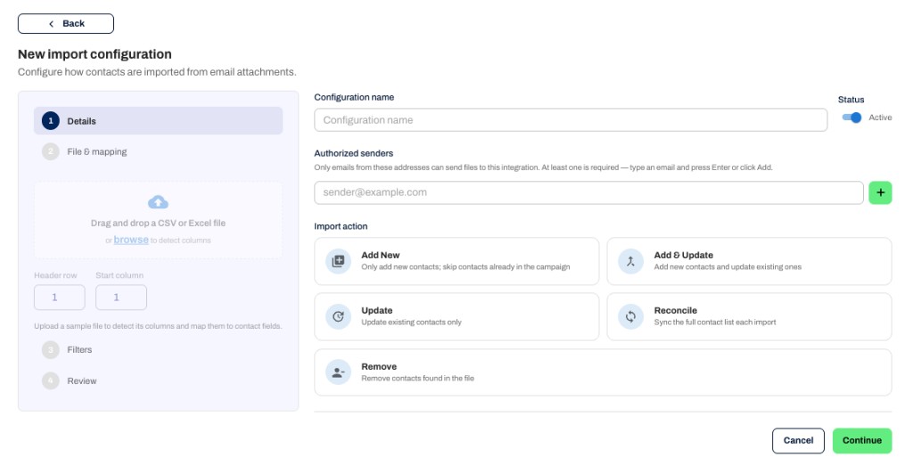This screenshot has width=913, height=473.
Task: Focus the Start column number field
Action: [121, 298]
